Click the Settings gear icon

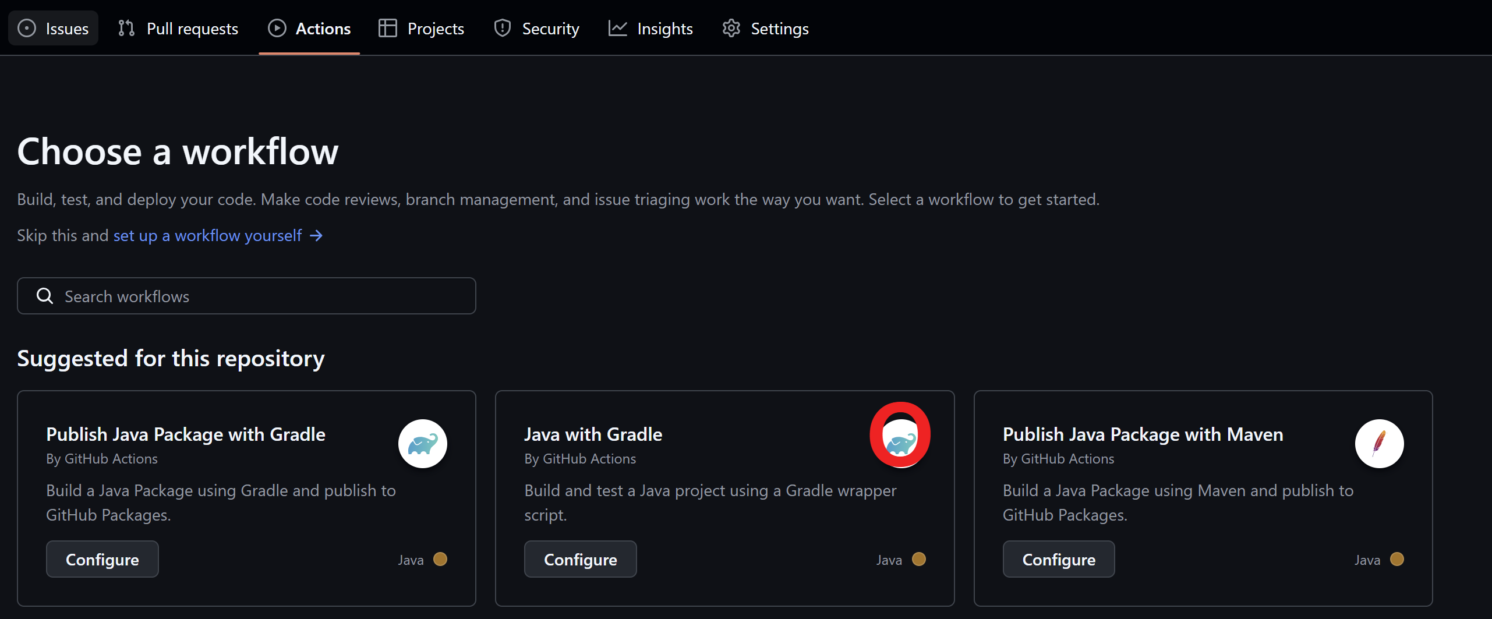pyautogui.click(x=731, y=28)
